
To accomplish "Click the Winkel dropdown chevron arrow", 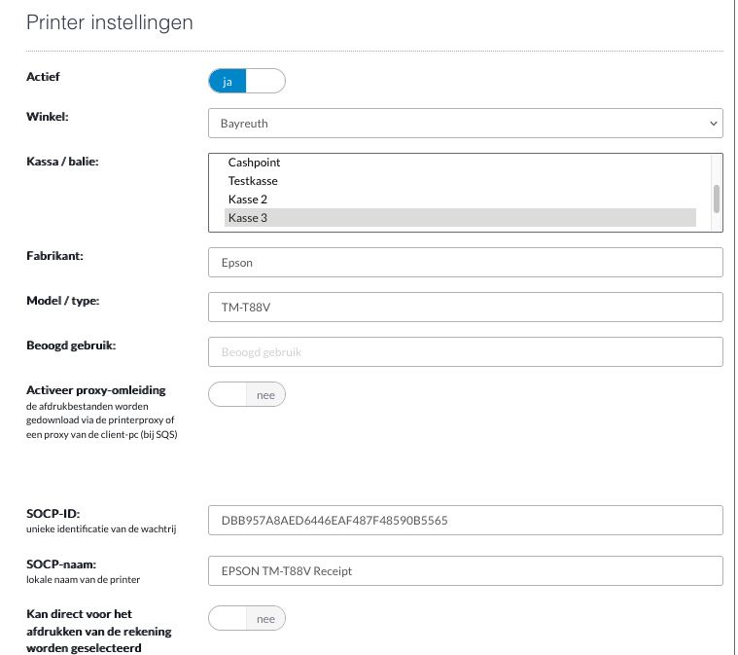I will click(x=713, y=124).
